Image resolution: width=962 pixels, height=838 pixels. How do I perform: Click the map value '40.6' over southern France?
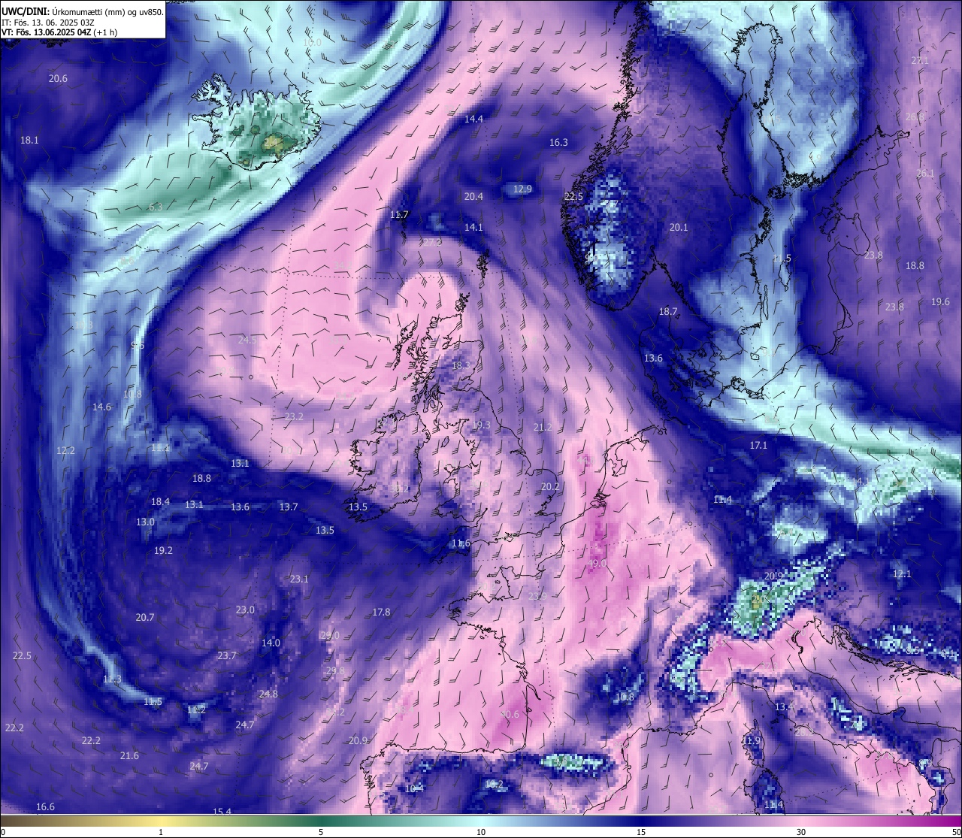click(510, 715)
